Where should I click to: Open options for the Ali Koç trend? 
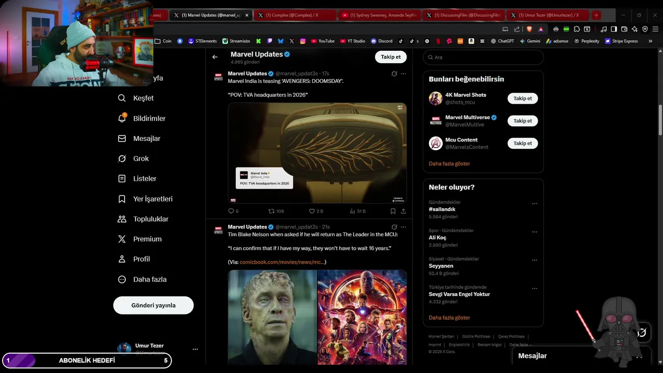(535, 232)
